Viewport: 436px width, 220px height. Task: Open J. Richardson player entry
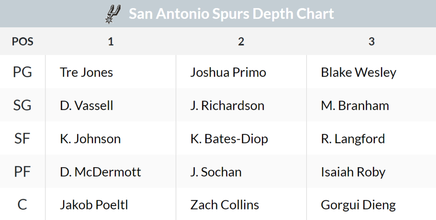(x=227, y=106)
